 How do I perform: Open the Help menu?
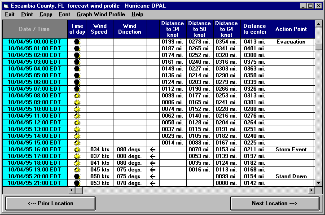point(137,14)
